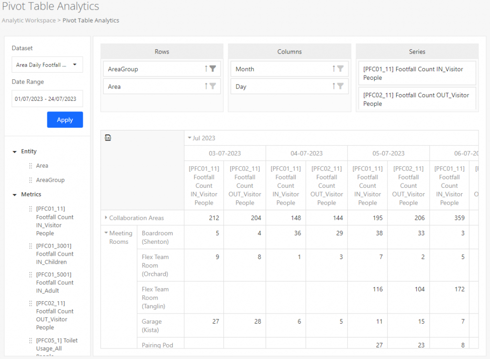Collapse the Metrics section in the sidebar
Viewport: 490px width, 359px height.
(13, 195)
